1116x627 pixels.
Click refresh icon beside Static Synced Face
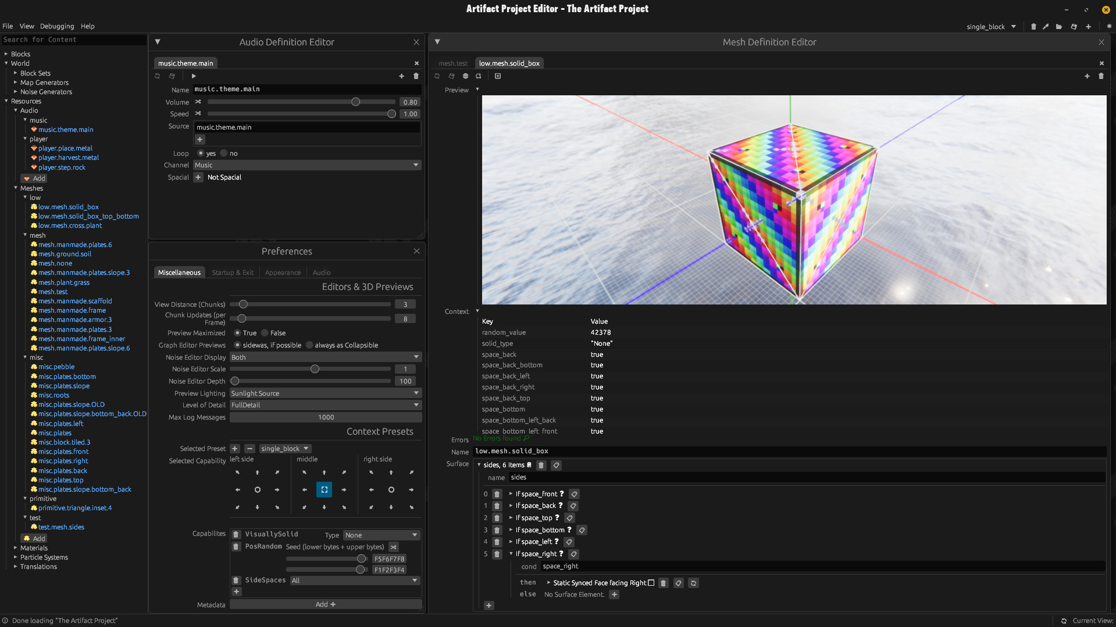(x=693, y=583)
